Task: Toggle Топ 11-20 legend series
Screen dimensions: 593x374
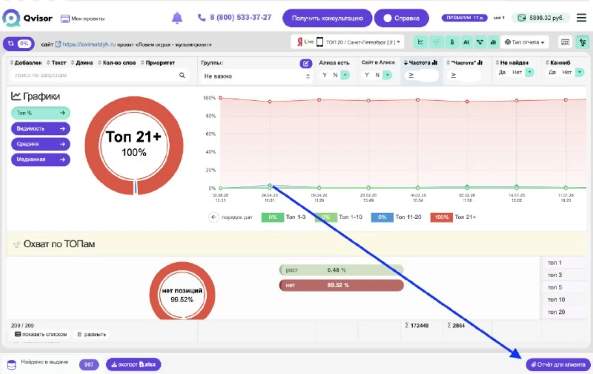Action: click(396, 217)
